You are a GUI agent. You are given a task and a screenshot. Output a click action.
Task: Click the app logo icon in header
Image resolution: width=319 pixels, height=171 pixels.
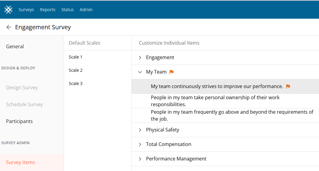pos(8,10)
